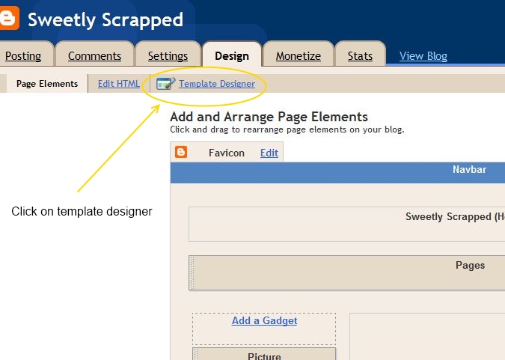Open the Edit HTML link
Image resolution: width=505 pixels, height=360 pixels.
pos(119,84)
